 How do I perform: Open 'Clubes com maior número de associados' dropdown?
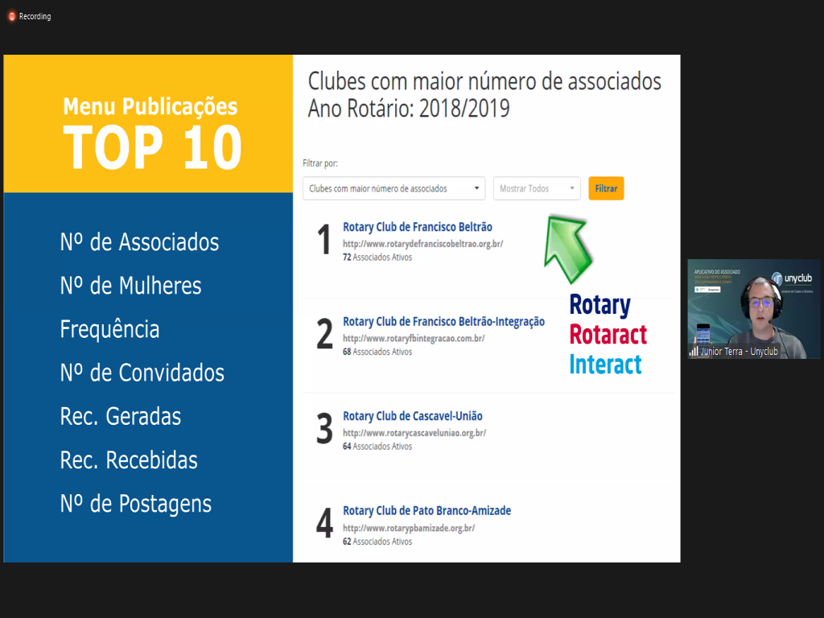coord(393,188)
